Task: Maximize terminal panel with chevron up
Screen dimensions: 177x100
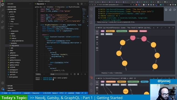Action: click(x=82, y=74)
